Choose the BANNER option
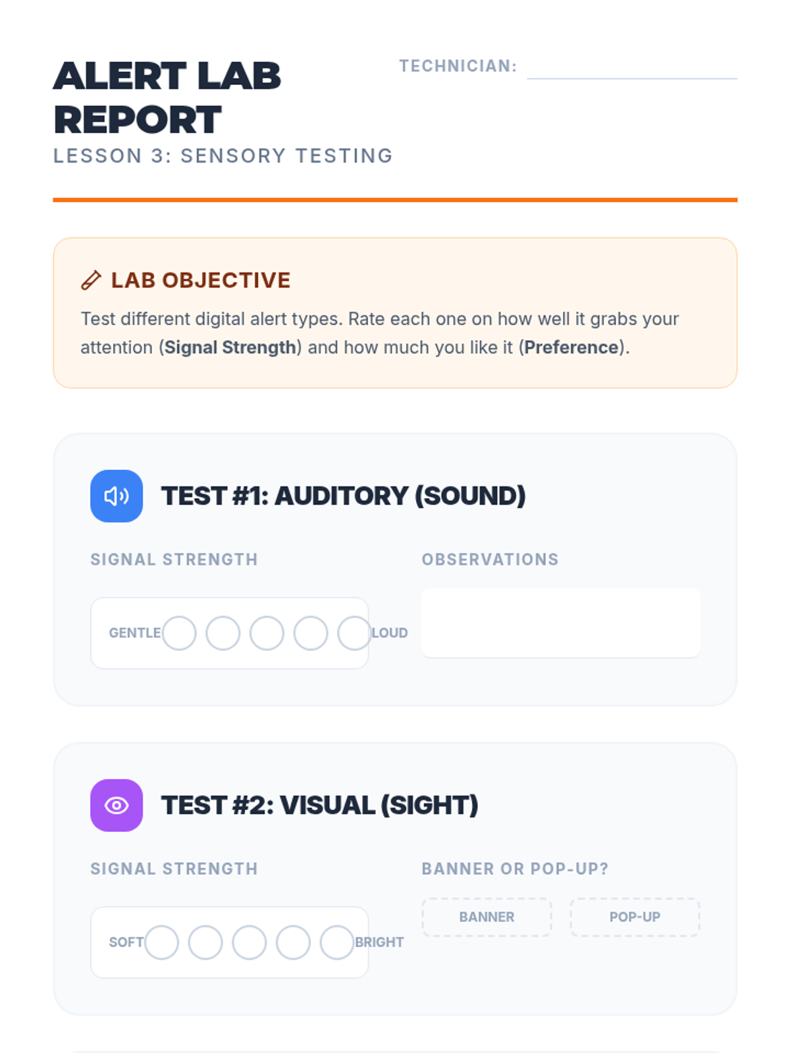The width and height of the screenshot is (790, 1053). pyautogui.click(x=487, y=917)
